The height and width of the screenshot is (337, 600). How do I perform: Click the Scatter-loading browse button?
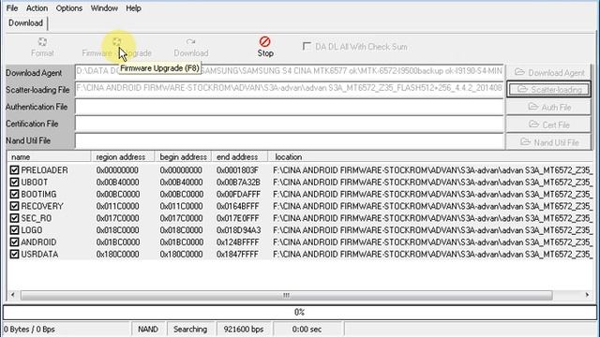coord(548,90)
